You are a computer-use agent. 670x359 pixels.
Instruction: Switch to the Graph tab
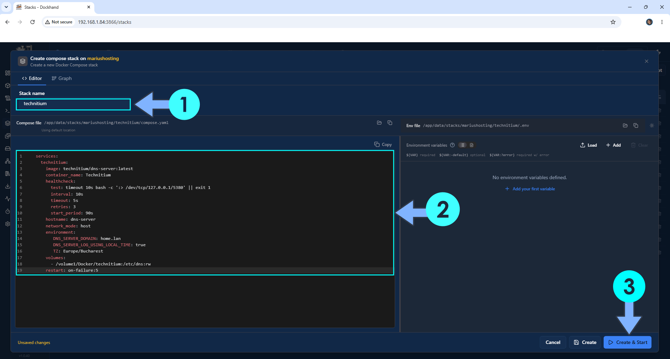(x=62, y=78)
